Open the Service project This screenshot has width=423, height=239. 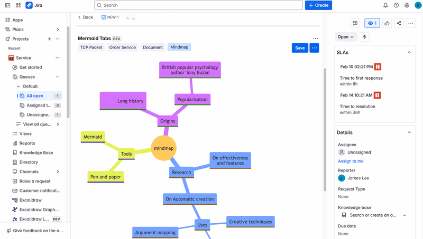[x=23, y=58]
